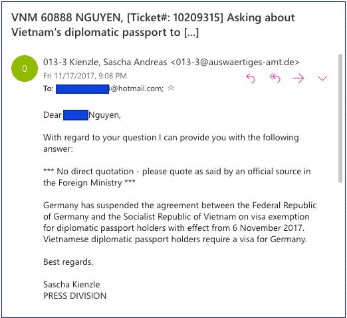The image size is (347, 318).
Task: Click the Fri 11/17/2017, 9:08 PM timestamp
Action: tap(85, 76)
